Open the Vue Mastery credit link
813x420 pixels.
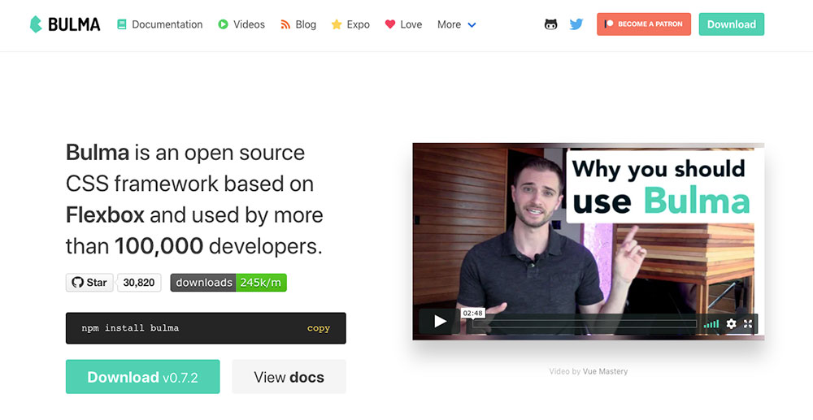click(x=605, y=371)
